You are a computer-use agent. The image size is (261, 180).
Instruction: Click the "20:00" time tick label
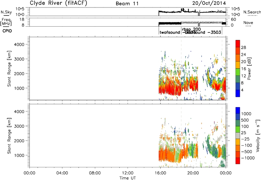click(193, 173)
